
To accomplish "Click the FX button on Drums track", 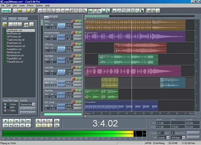I will pos(61,24).
